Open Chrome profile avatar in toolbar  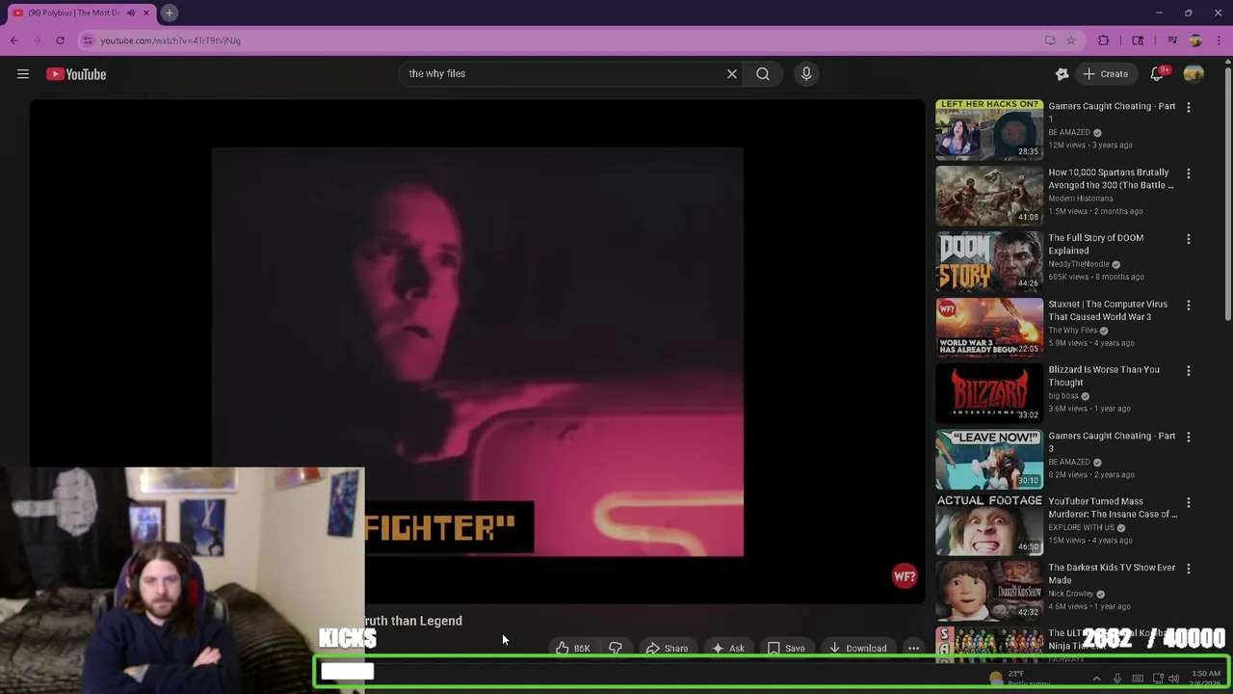pos(1195,40)
